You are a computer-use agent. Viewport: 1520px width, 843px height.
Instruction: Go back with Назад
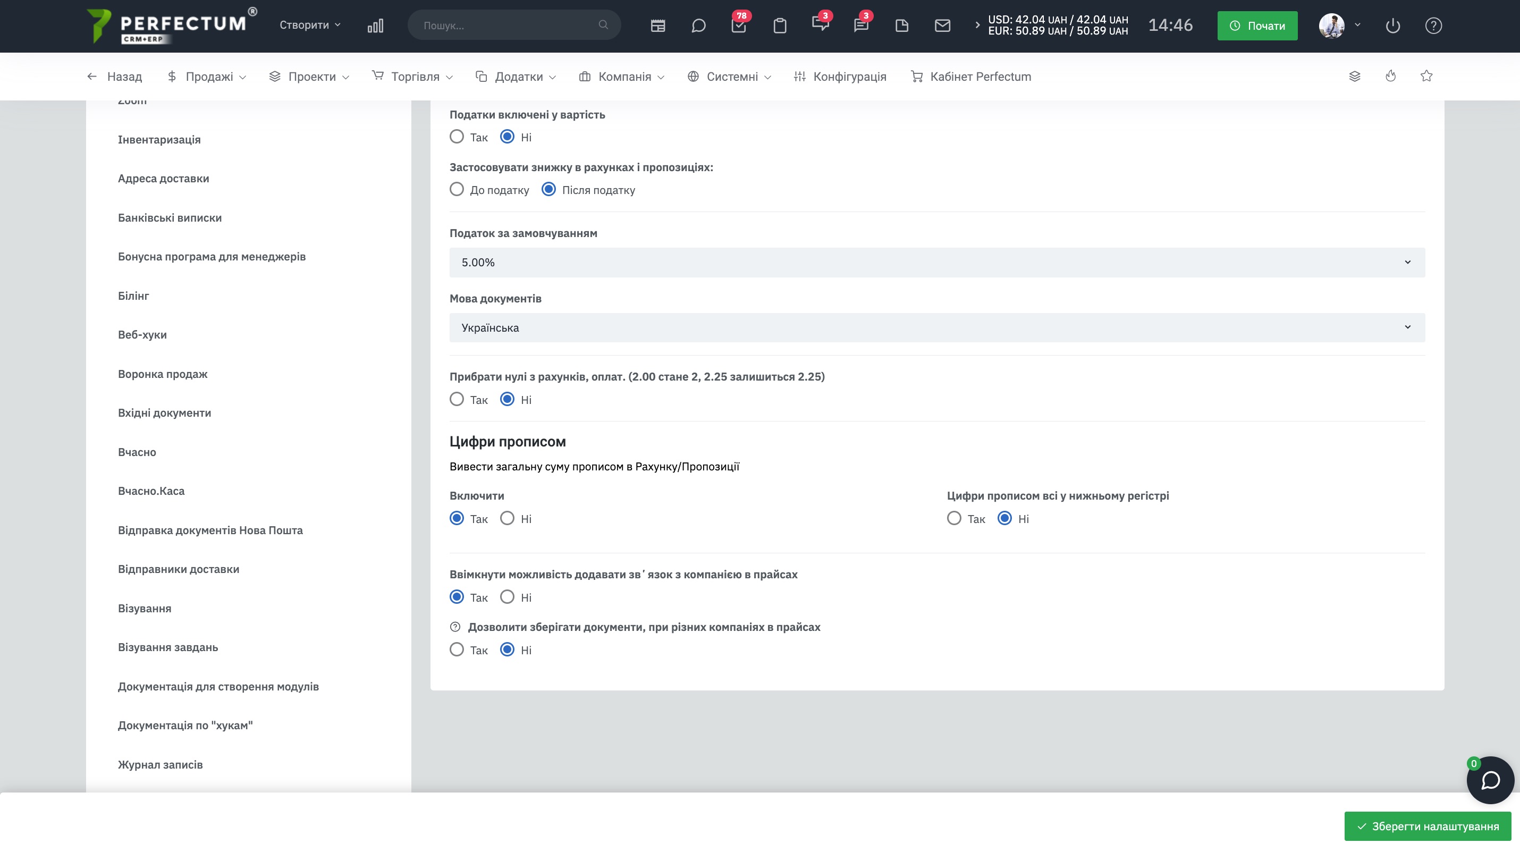[114, 76]
